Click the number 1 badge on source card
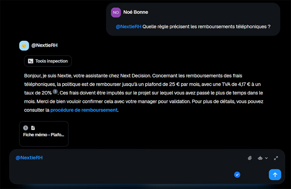The width and height of the screenshot is (291, 189). tap(25, 128)
